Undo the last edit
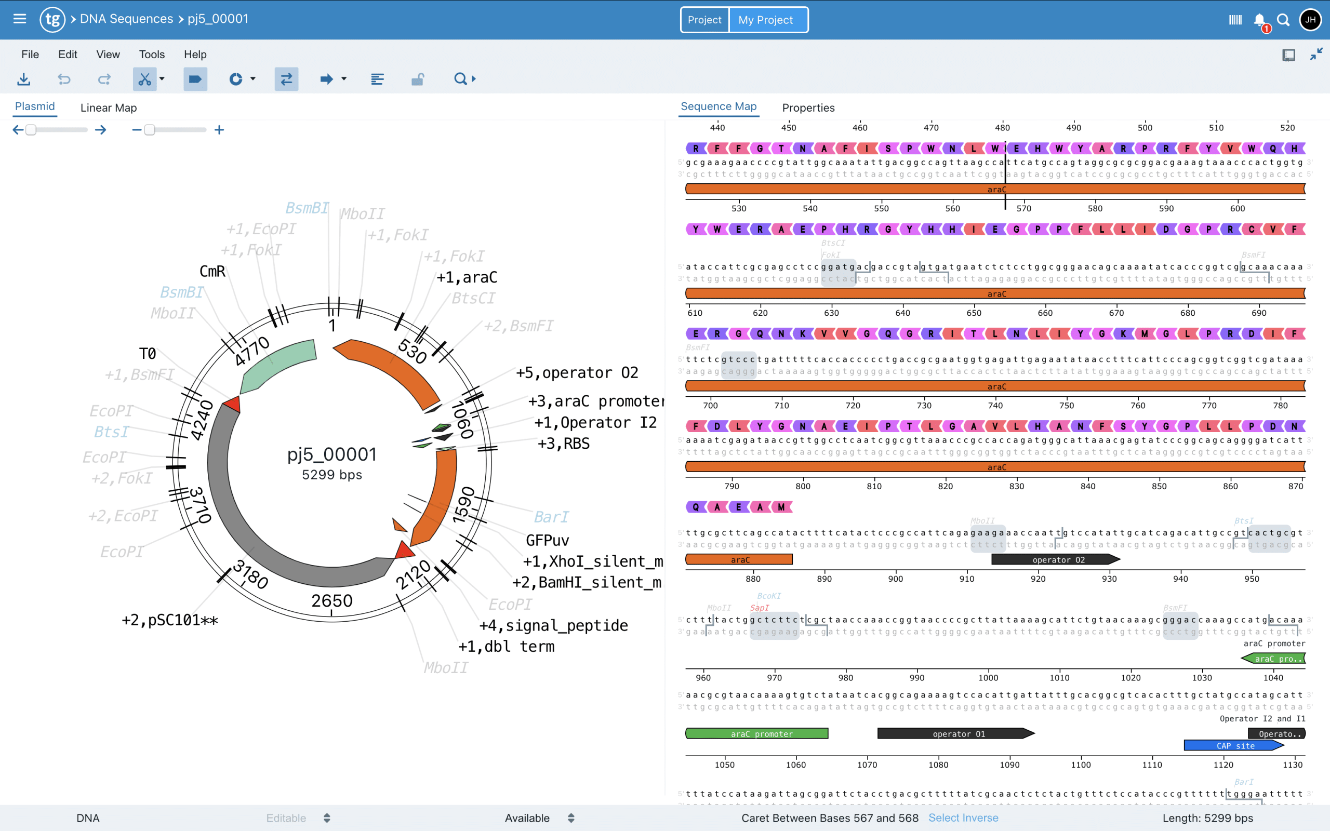Viewport: 1330px width, 831px height. click(64, 79)
